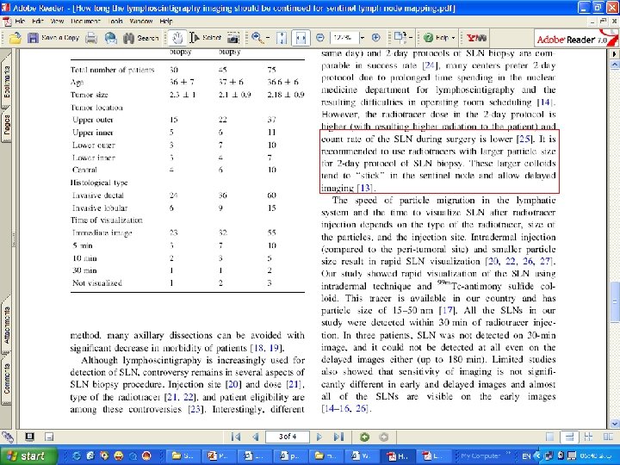Click the paperclip icon in status bar

click(8, 437)
